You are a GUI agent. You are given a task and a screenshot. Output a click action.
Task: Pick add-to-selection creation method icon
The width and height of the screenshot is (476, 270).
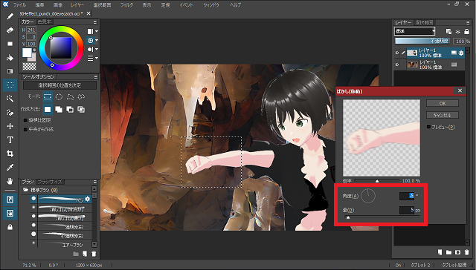point(59,109)
